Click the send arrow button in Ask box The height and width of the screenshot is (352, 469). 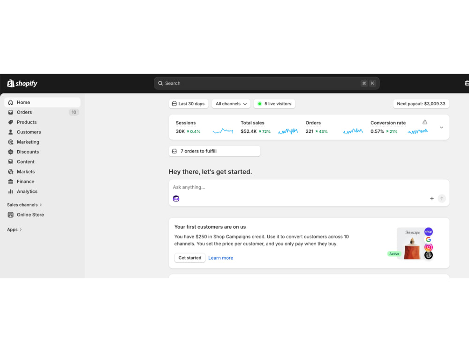tap(442, 199)
